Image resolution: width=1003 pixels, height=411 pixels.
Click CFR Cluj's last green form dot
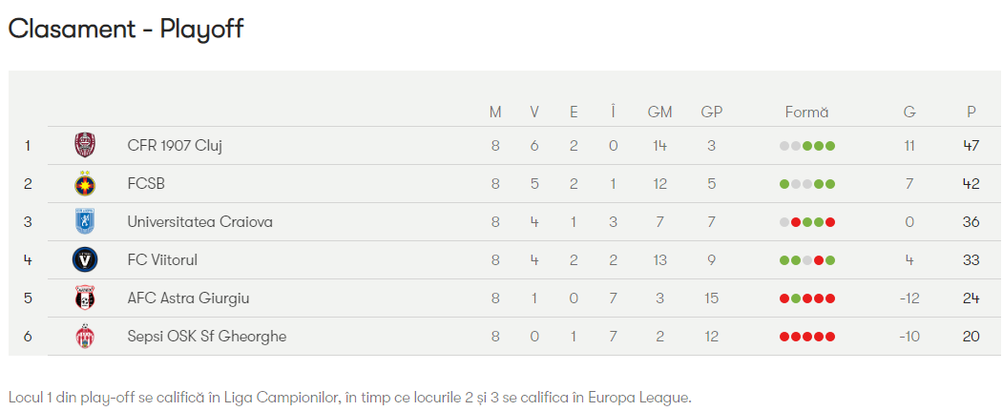830,146
